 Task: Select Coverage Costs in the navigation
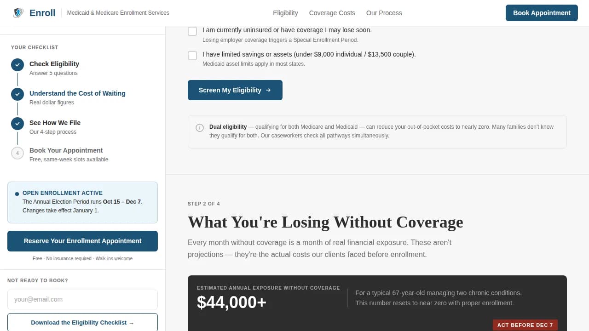click(x=332, y=13)
